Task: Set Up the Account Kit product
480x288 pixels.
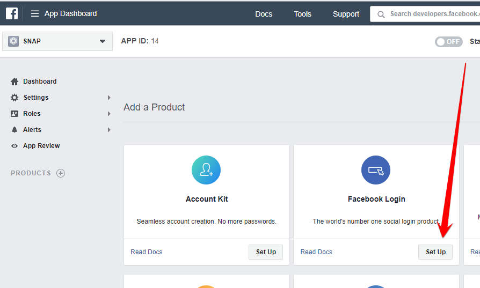Action: (x=266, y=252)
